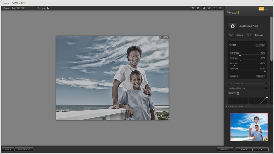The height and width of the screenshot is (154, 274).
Task: Click the Navigator thumbnail image
Action: 249,127
